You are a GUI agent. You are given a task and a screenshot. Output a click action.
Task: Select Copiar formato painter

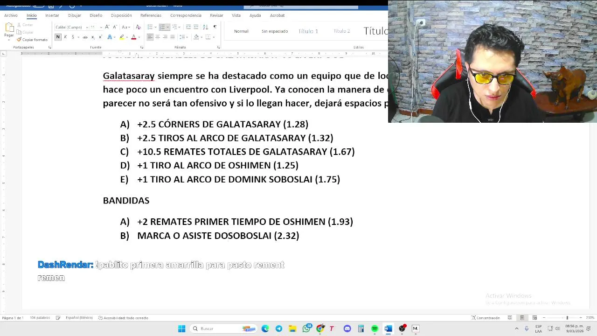(x=32, y=40)
